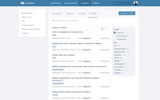The image size is (160, 100).
Task: Click the magnifier icon in bug search
Action: 53,20
